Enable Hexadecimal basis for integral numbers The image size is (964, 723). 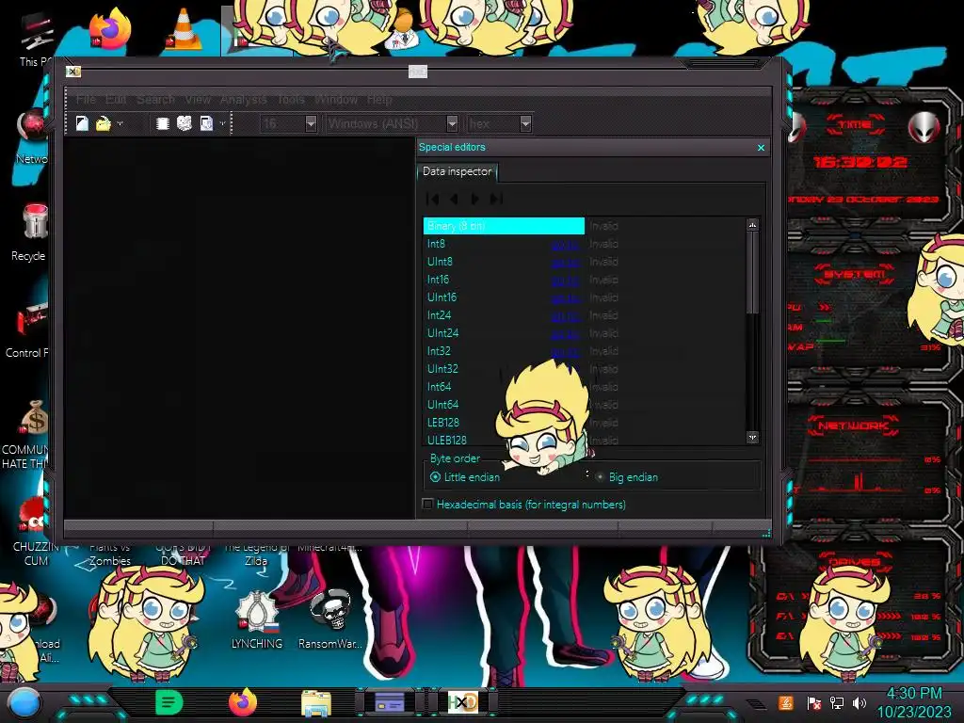(524, 505)
